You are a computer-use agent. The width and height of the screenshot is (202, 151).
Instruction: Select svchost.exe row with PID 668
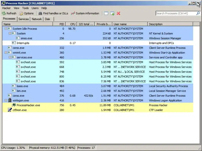98,67
